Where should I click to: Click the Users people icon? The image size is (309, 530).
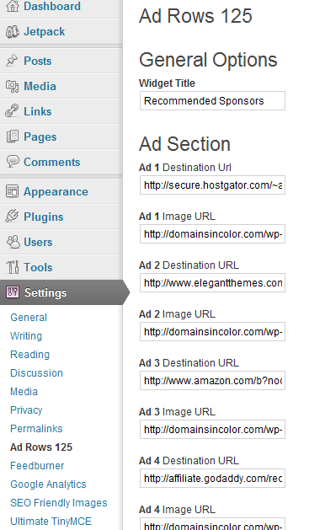pos(13,242)
